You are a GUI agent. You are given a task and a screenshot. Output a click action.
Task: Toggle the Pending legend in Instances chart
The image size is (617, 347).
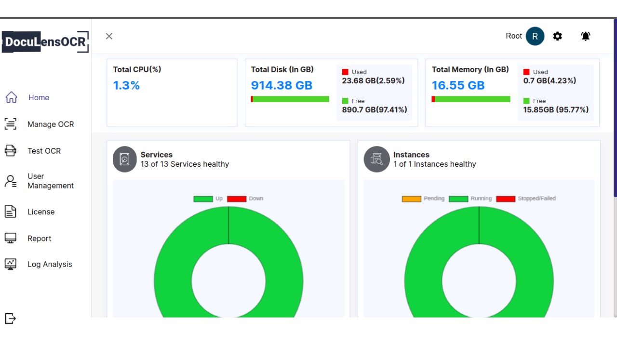click(x=423, y=199)
